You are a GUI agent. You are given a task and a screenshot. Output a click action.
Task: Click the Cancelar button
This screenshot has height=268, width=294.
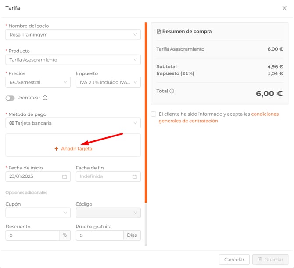coord(234,260)
